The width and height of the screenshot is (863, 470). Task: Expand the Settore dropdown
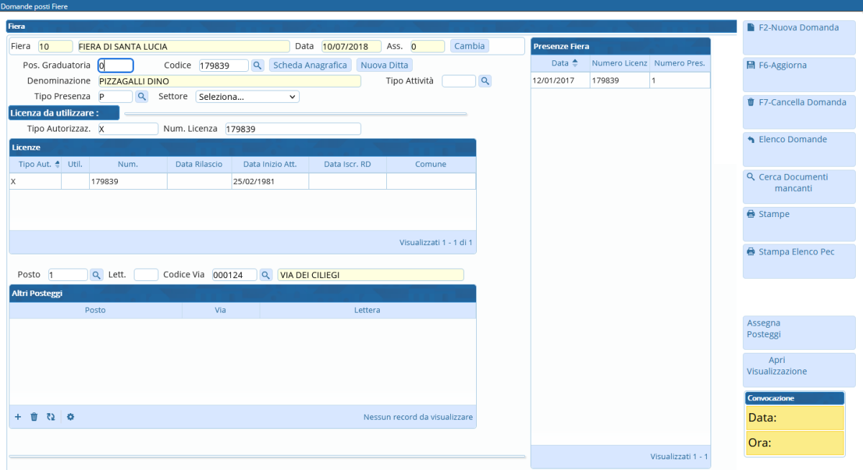[x=247, y=96]
